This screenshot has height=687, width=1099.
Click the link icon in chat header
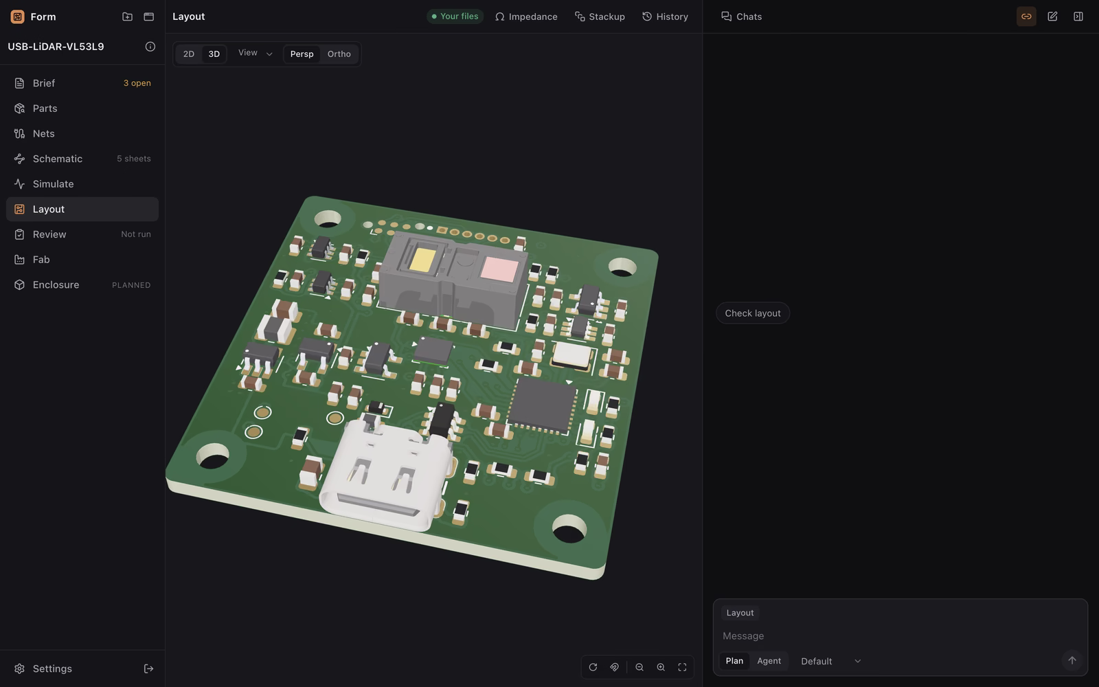click(x=1026, y=16)
